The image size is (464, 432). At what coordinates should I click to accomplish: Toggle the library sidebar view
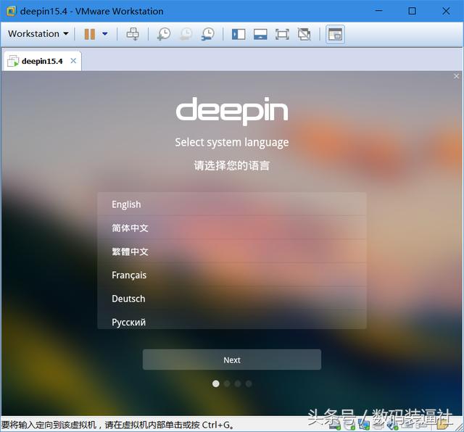coord(239,34)
